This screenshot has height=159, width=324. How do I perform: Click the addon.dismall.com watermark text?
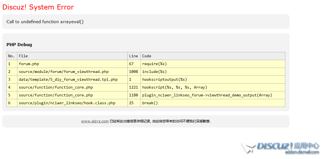302,152
